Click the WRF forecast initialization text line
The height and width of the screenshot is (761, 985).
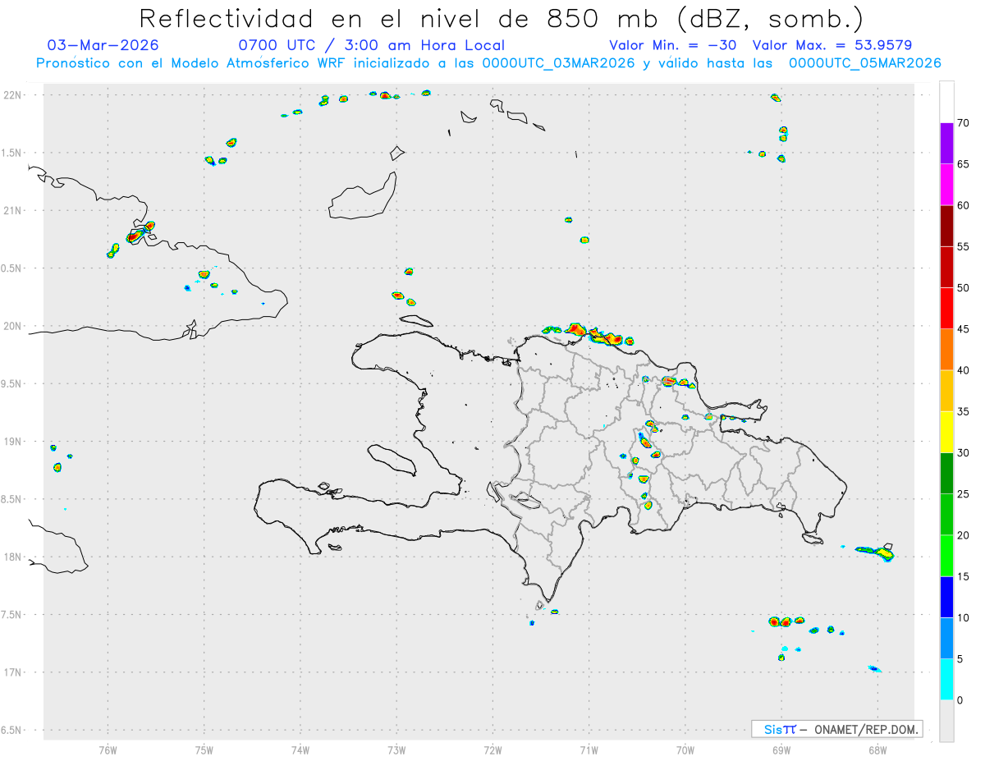point(489,63)
